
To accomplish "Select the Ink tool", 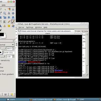I will tap(1, 30).
